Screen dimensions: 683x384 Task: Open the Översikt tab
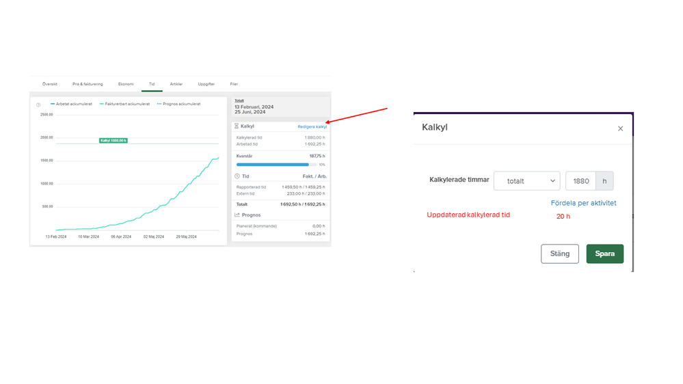click(x=50, y=84)
